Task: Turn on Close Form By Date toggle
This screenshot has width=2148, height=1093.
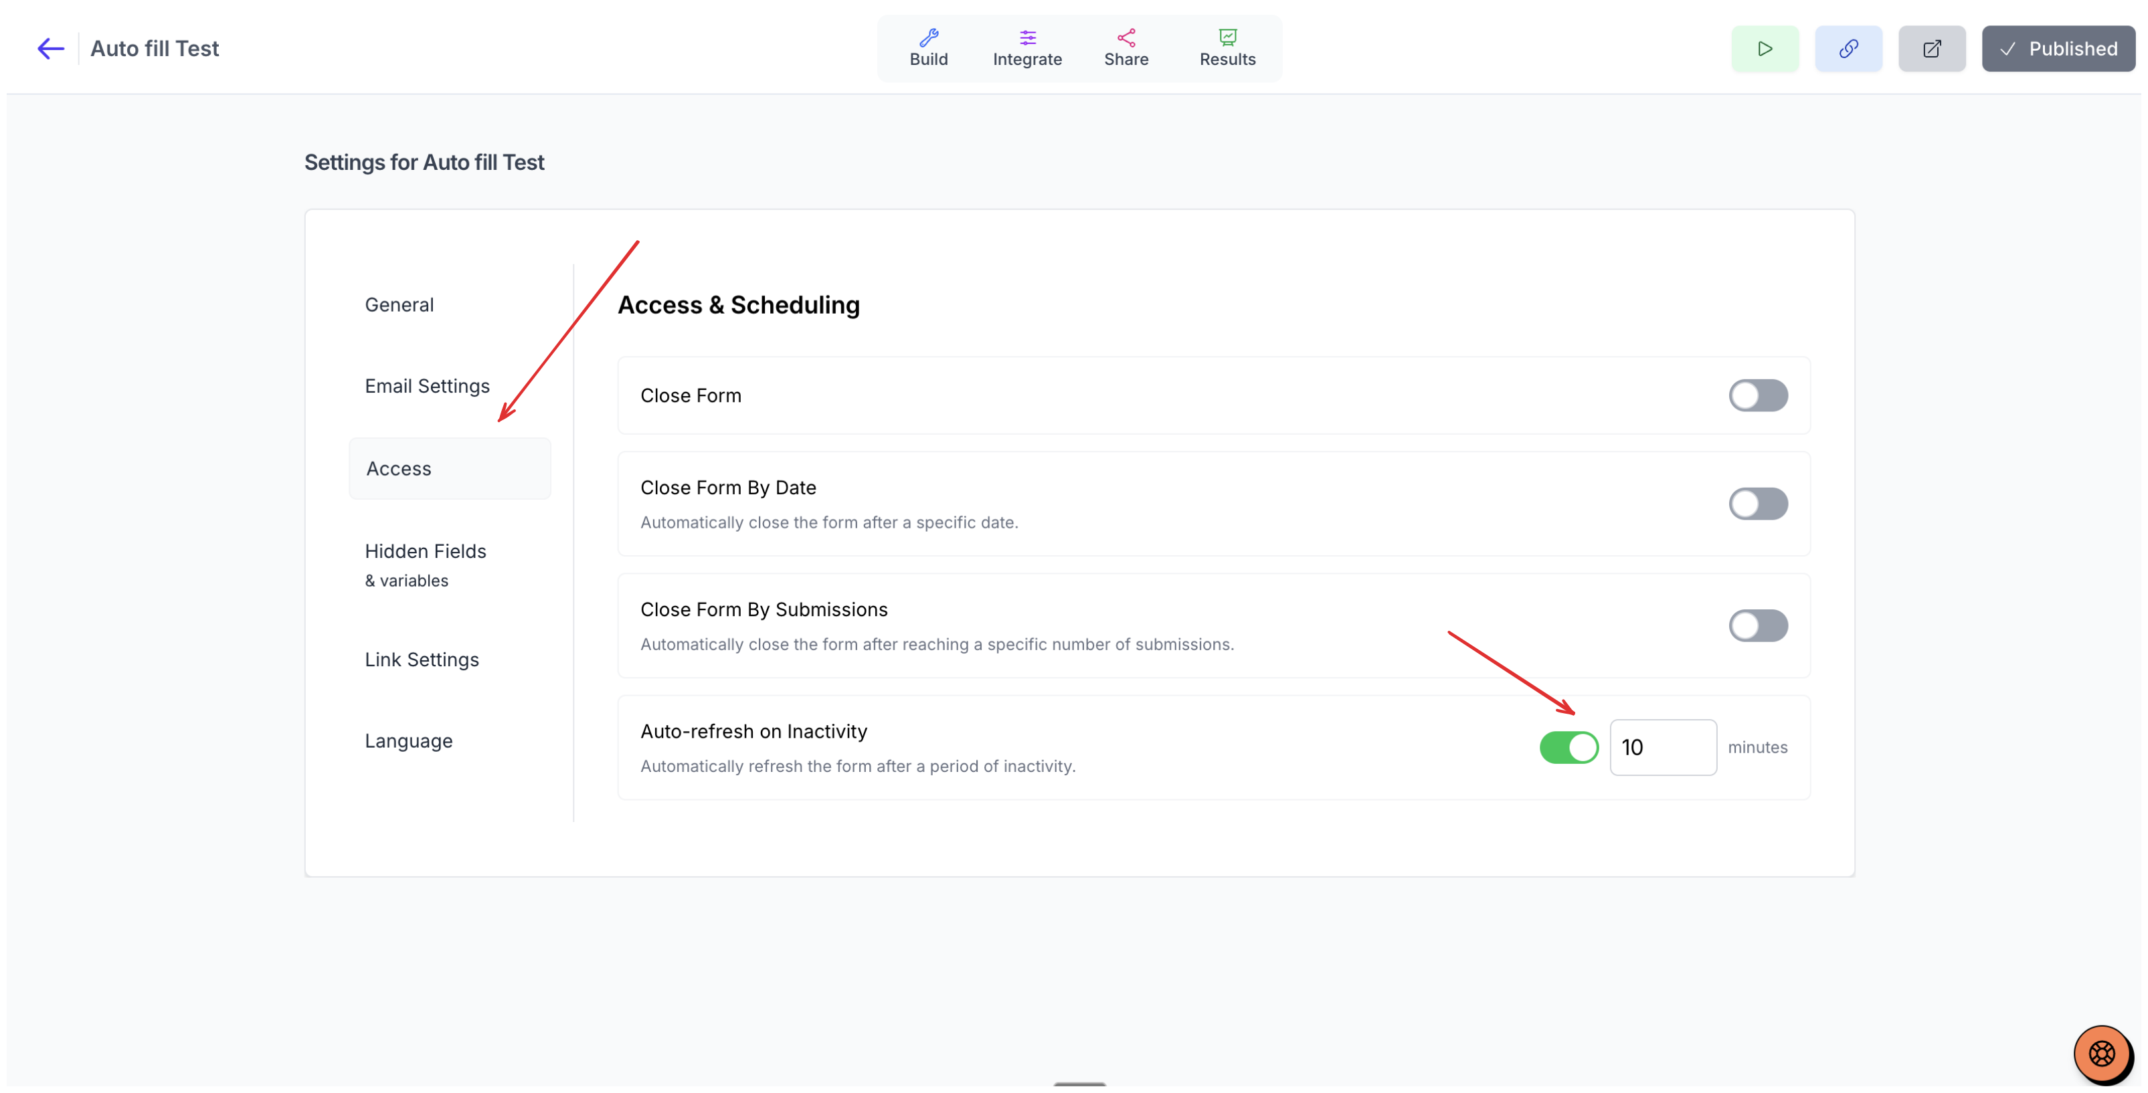Action: pyautogui.click(x=1758, y=504)
